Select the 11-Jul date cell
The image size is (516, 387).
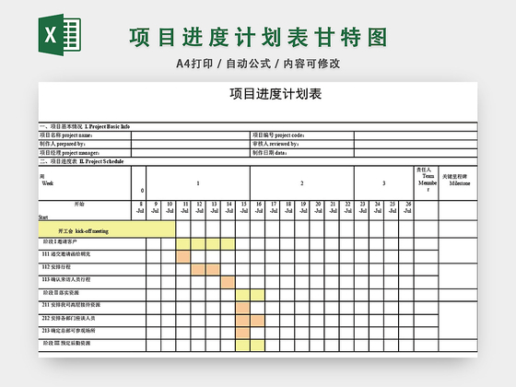click(184, 210)
